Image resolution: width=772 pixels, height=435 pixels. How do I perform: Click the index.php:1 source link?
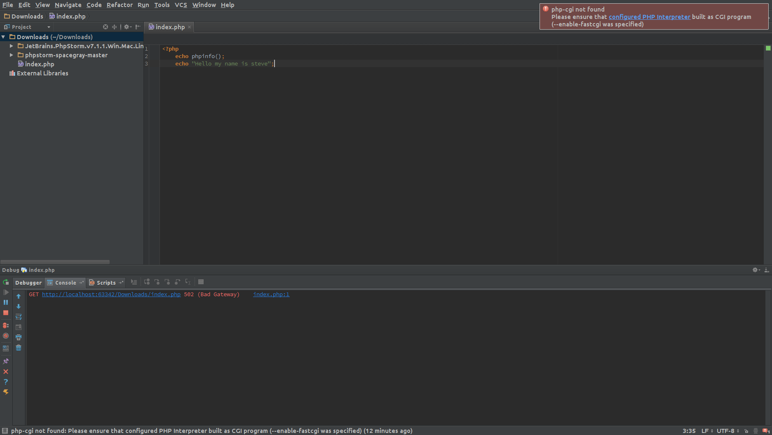click(x=271, y=295)
